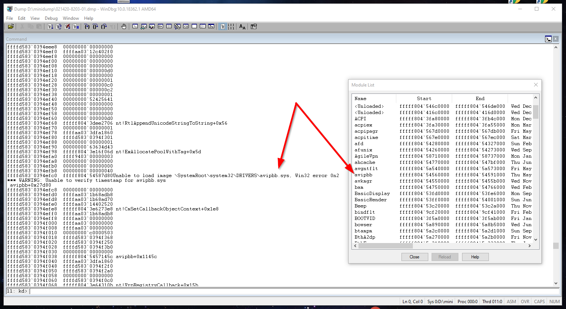
Task: Click 'Thrd 011:0' status bar entry
Action: 492,302
